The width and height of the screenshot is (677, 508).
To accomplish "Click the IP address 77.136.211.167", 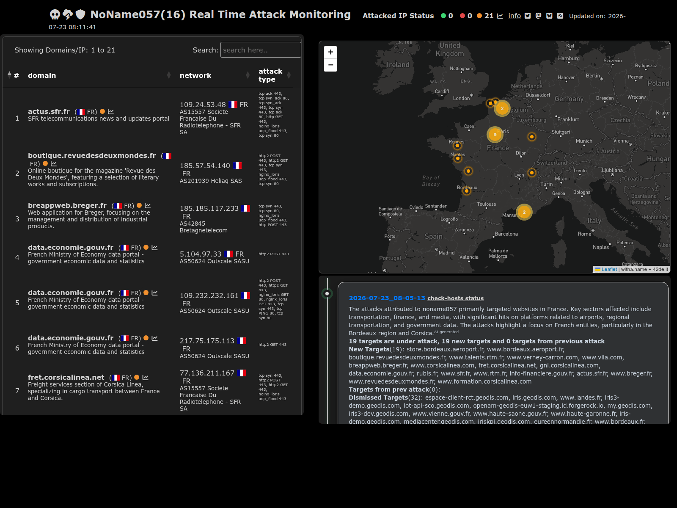I will point(207,373).
